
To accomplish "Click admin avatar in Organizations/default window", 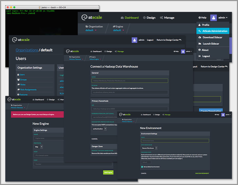I will 135,40.
